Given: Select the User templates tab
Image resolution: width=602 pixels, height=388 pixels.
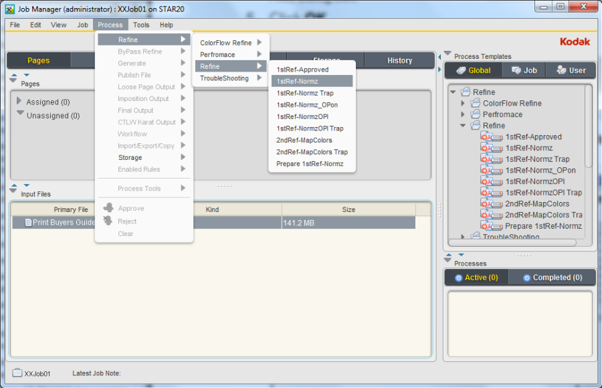Looking at the screenshot, I should tap(571, 70).
